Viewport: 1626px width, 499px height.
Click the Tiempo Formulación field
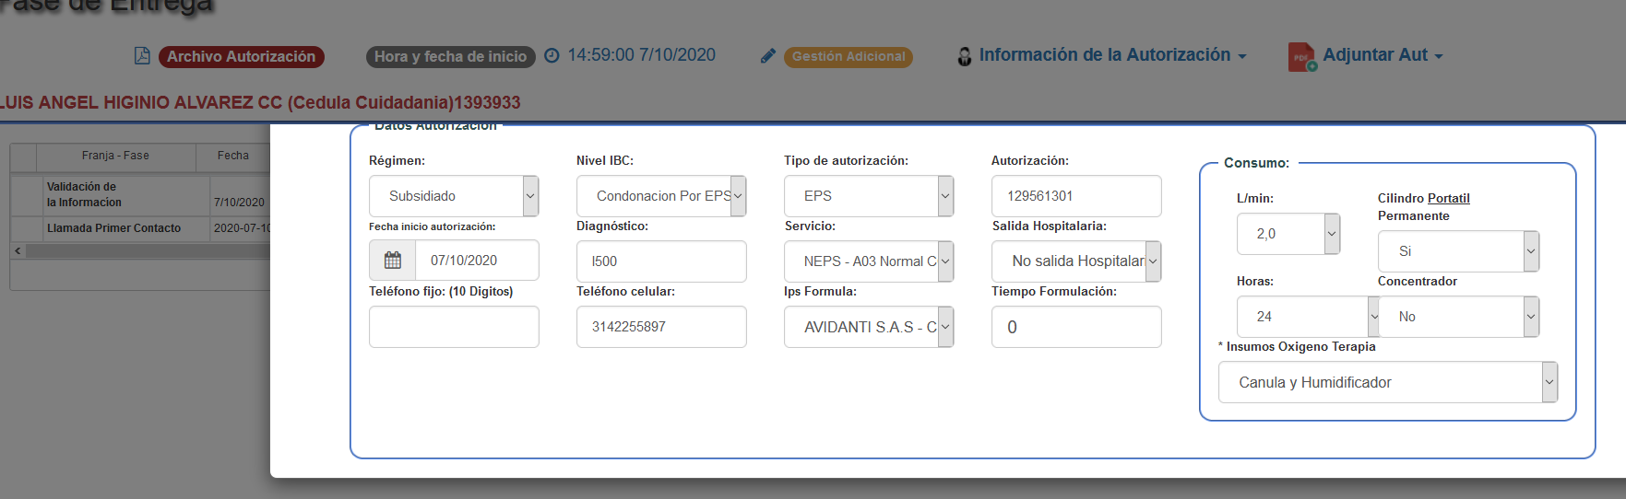coord(1076,327)
